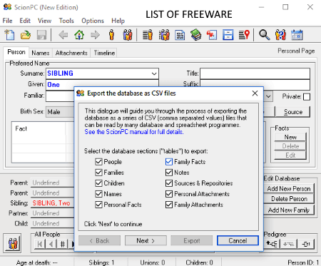321x266 pixels.
Task: Open the attachments PDF icon
Action: pyautogui.click(x=212, y=35)
